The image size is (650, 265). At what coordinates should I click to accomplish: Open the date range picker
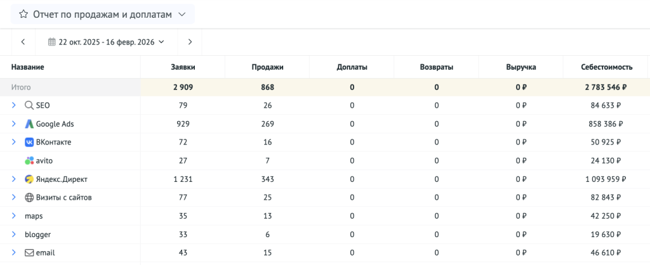[106, 42]
